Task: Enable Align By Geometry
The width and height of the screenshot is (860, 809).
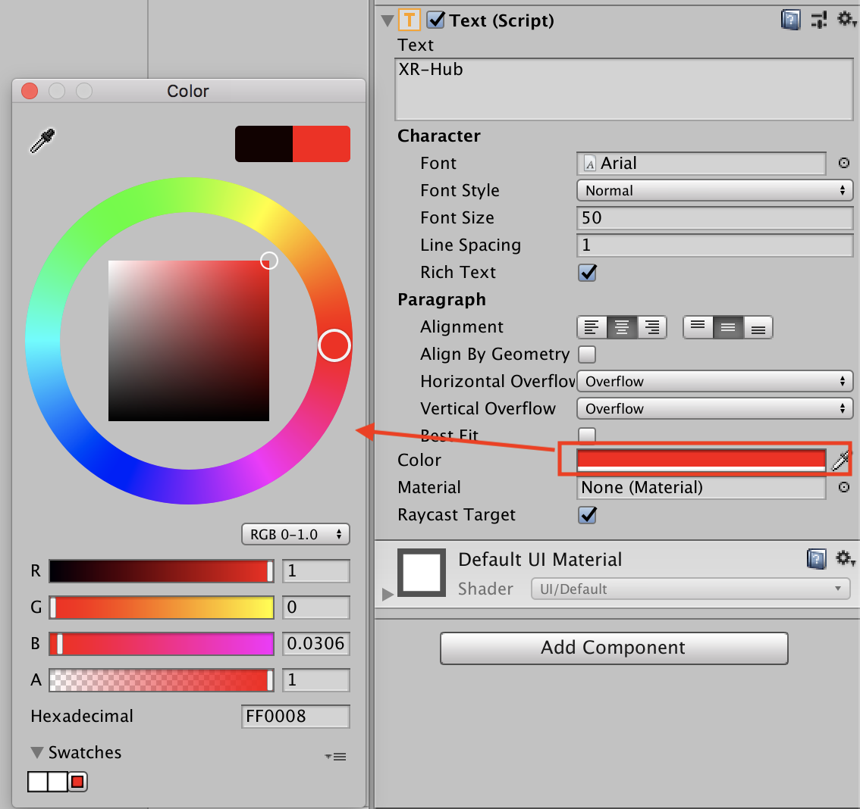Action: tap(587, 354)
